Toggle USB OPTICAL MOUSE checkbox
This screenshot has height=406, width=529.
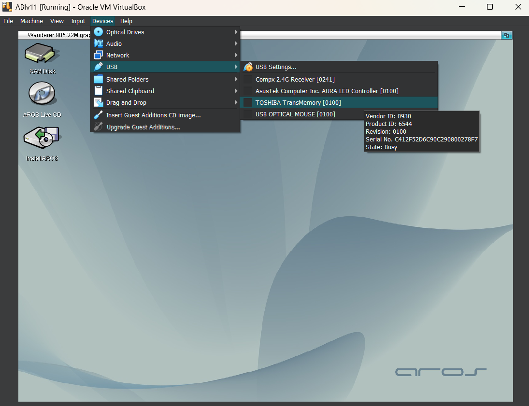(248, 114)
